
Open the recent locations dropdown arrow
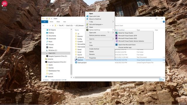tap(50, 26)
